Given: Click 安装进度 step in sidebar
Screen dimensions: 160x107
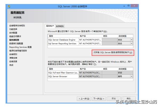Looking at the screenshot, I should coord(13,62).
